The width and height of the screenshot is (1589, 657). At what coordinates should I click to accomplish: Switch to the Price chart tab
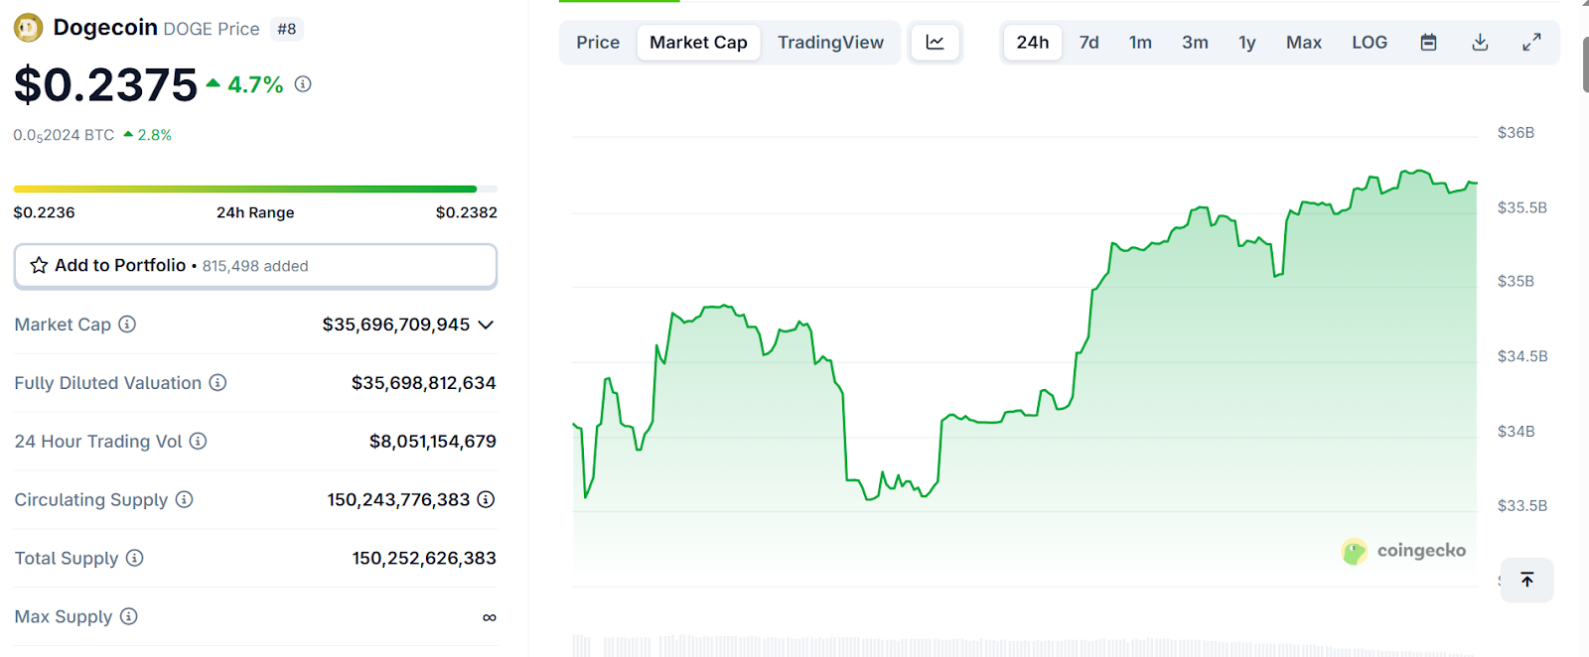598,42
